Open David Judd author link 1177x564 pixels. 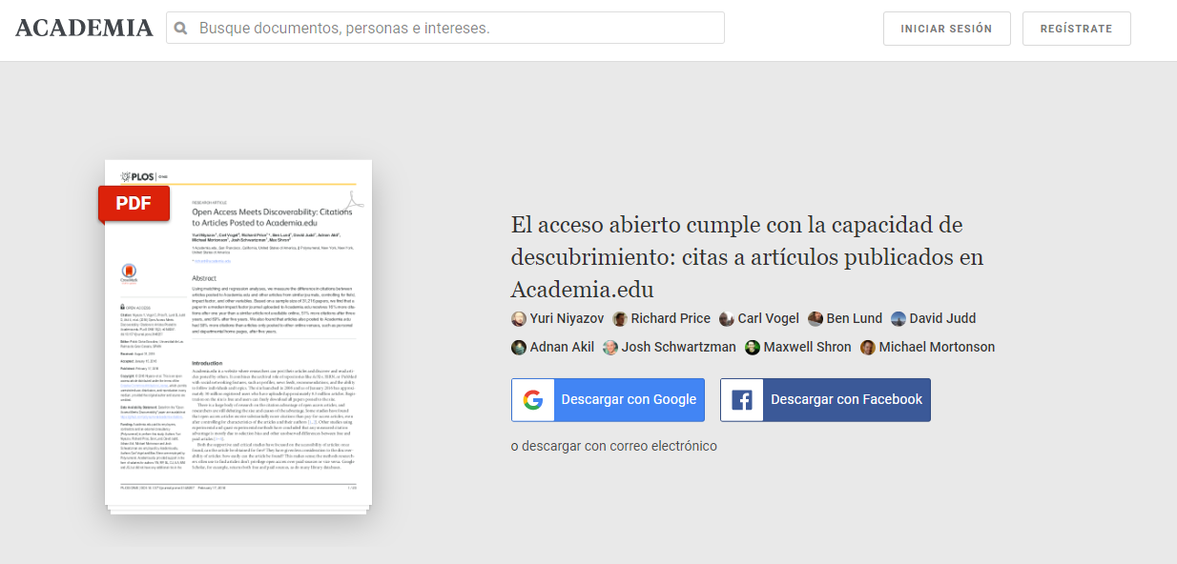[x=943, y=319]
